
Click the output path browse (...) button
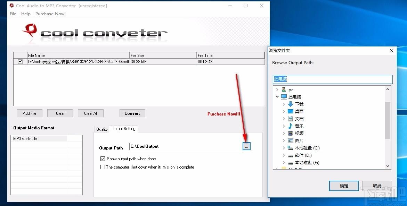coord(246,146)
